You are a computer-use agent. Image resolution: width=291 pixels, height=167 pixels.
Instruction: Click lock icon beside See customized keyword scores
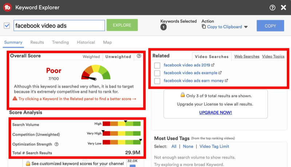pos(28,163)
